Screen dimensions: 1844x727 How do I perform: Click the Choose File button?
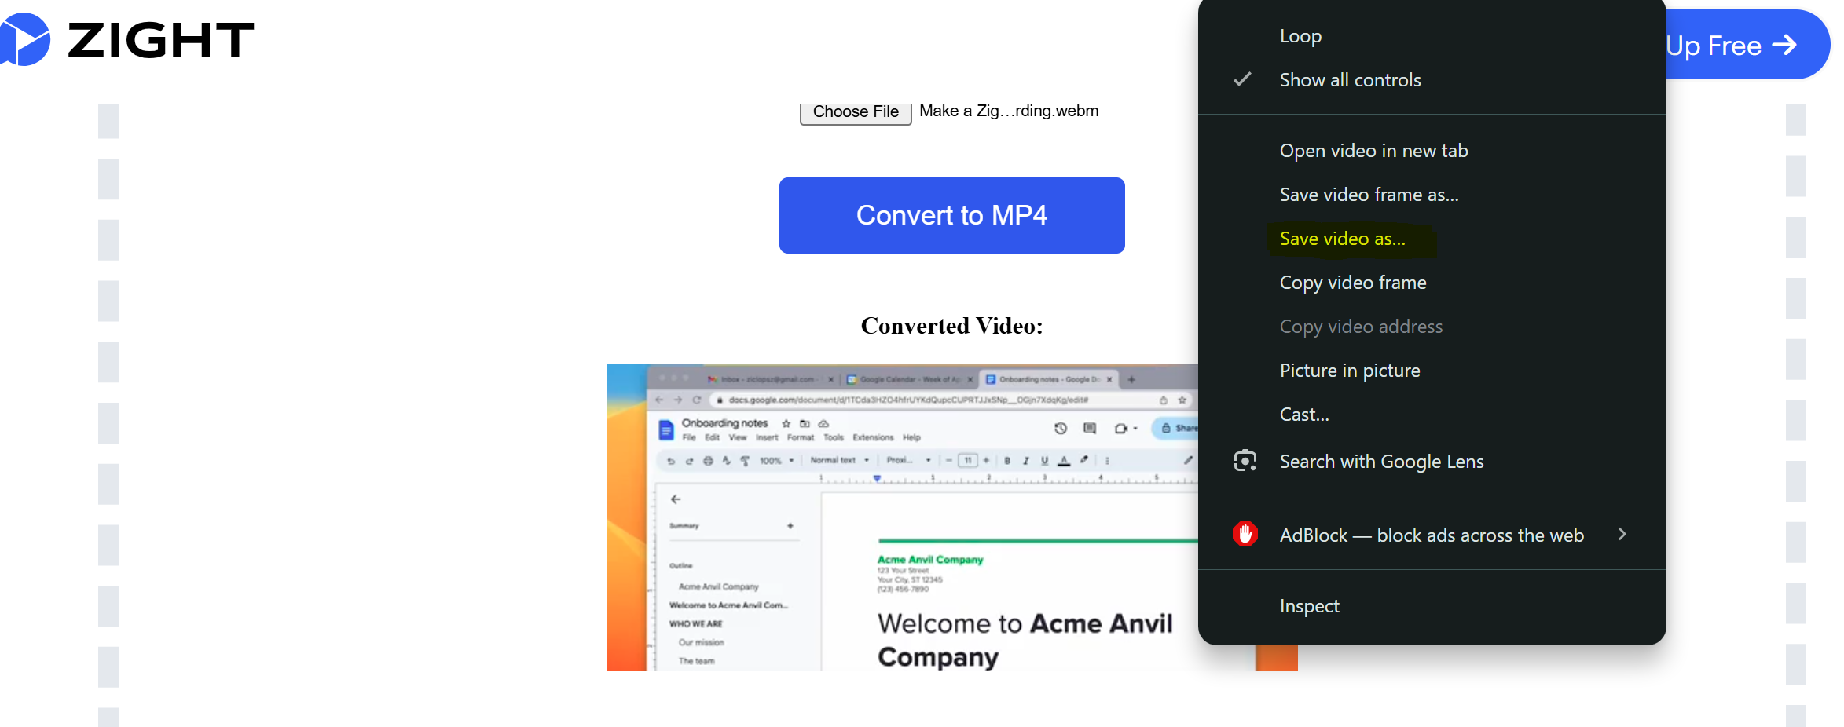point(856,112)
